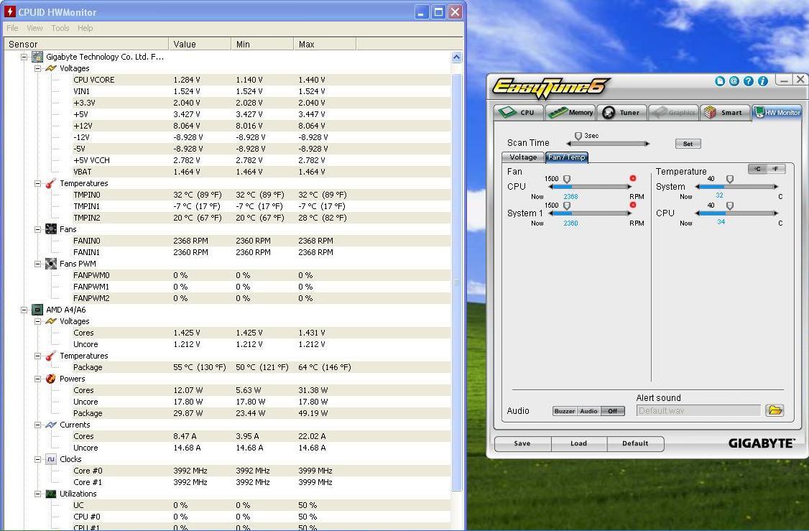Click the flame icon next to Powers
The height and width of the screenshot is (531, 809).
[x=50, y=379]
